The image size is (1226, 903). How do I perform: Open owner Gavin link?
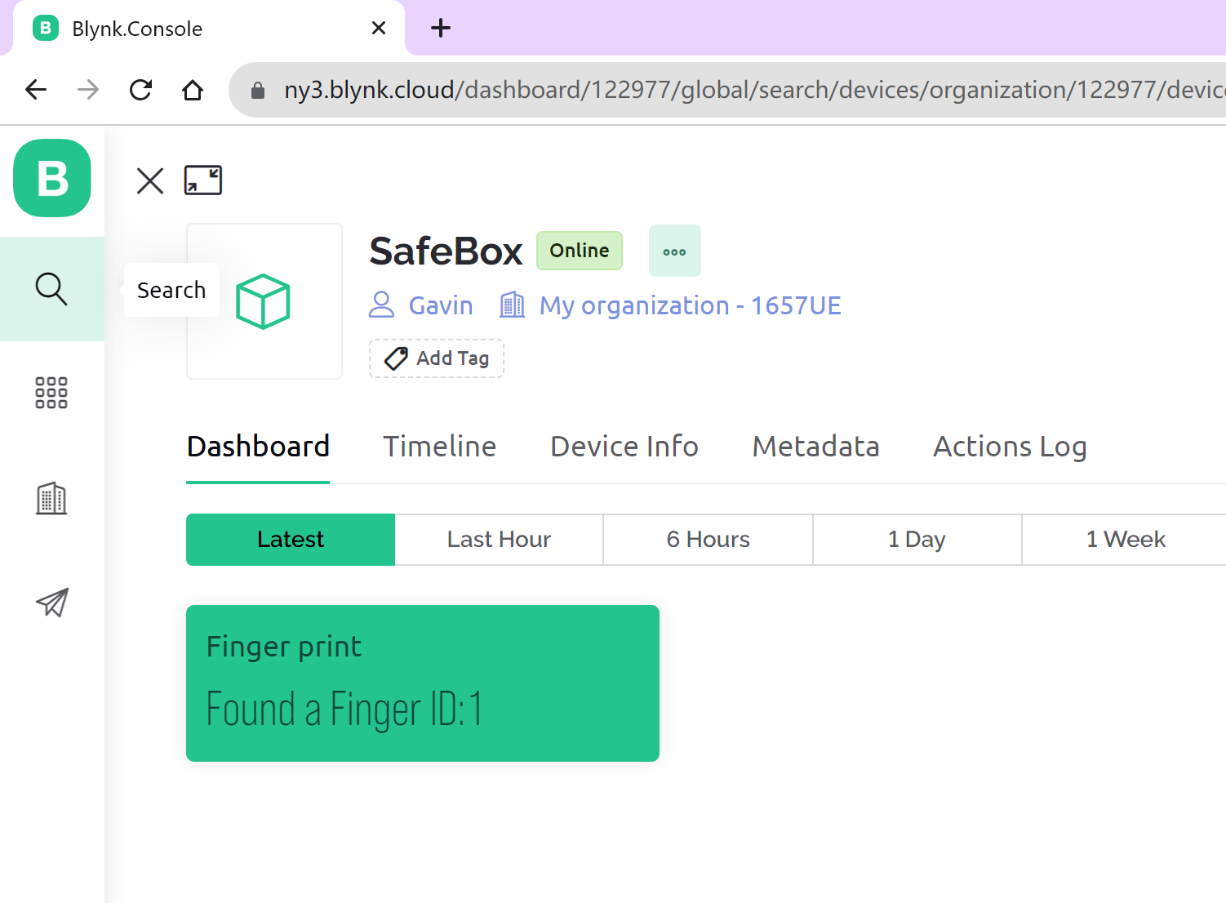coord(441,305)
